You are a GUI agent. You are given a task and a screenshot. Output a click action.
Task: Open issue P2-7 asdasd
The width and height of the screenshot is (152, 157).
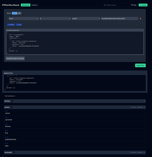[75, 112]
